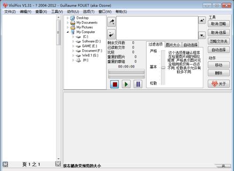234x171 pixels.
Task: Click the remove folder arrow icon
Action: click(111, 34)
